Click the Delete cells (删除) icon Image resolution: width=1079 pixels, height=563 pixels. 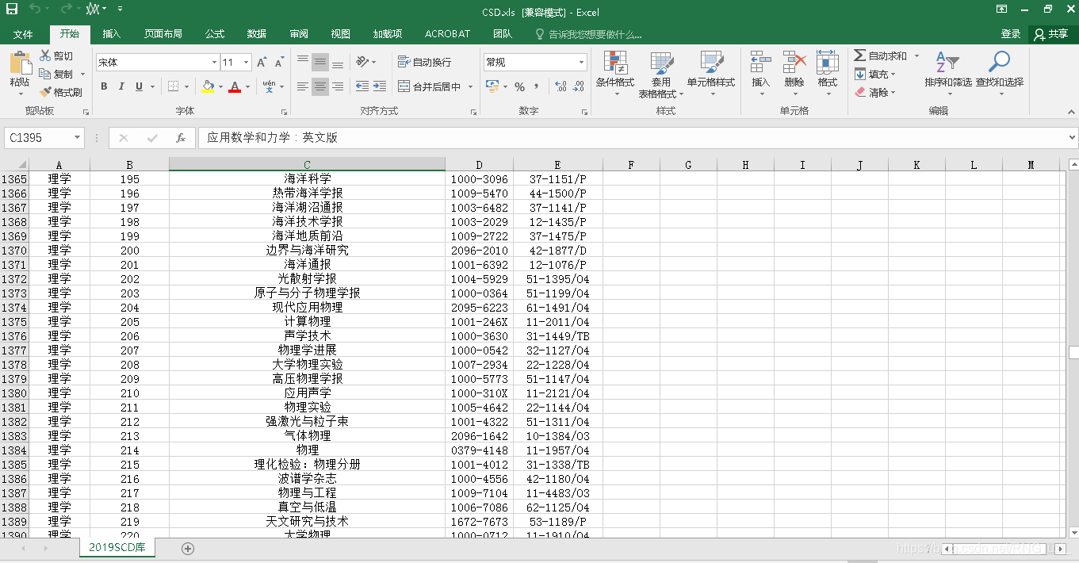(x=794, y=63)
